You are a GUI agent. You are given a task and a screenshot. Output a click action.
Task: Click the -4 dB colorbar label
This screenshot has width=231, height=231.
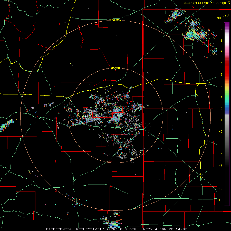(220, 154)
